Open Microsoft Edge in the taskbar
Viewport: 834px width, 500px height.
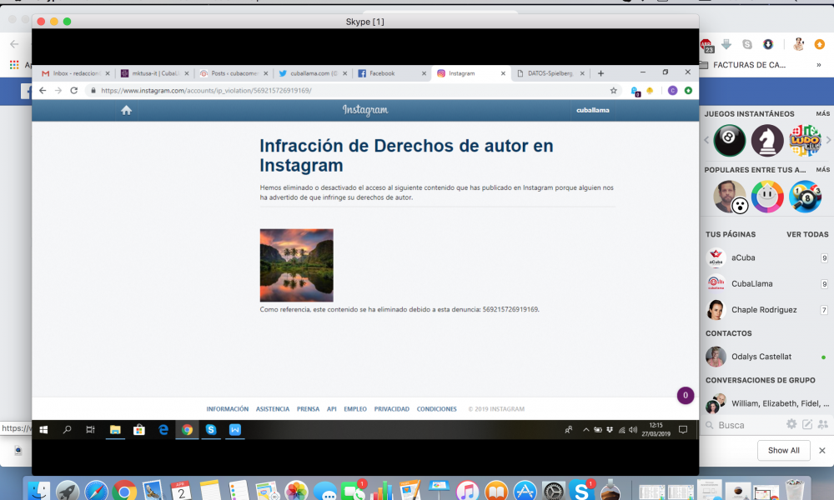[x=163, y=430]
